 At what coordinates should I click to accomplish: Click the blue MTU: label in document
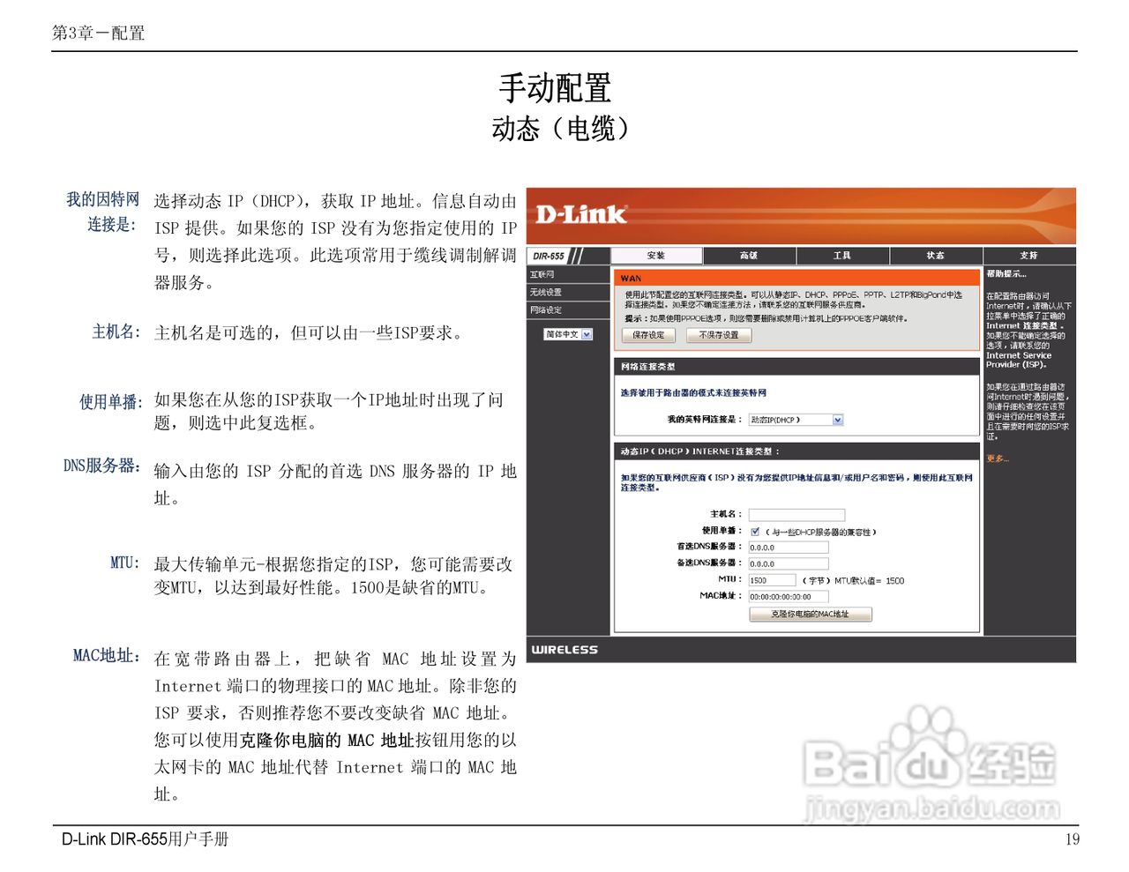[x=125, y=563]
